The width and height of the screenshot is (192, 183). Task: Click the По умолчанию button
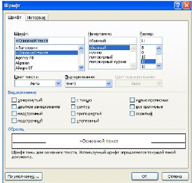[24, 177]
